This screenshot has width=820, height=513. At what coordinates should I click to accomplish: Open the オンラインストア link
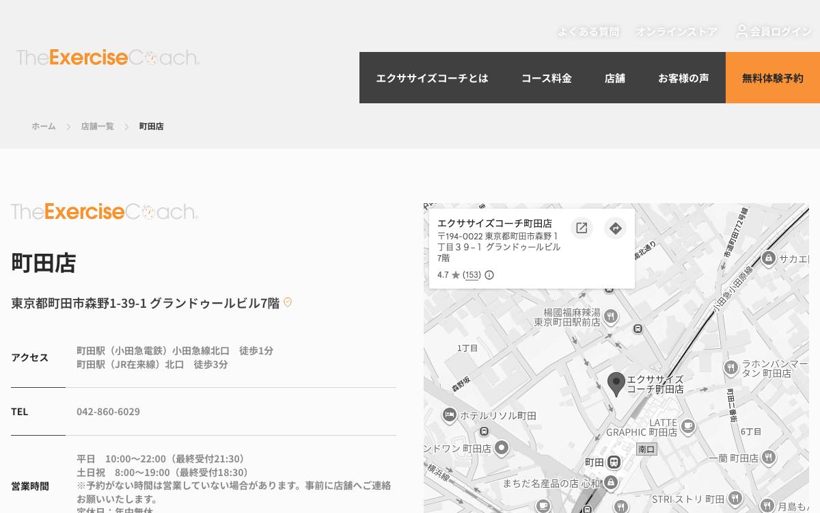pos(676,31)
